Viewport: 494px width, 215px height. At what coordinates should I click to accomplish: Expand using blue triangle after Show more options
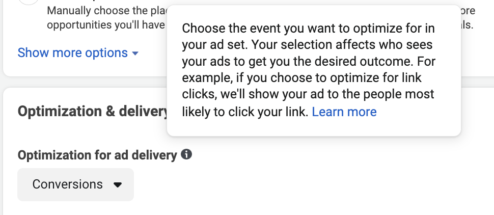point(135,53)
